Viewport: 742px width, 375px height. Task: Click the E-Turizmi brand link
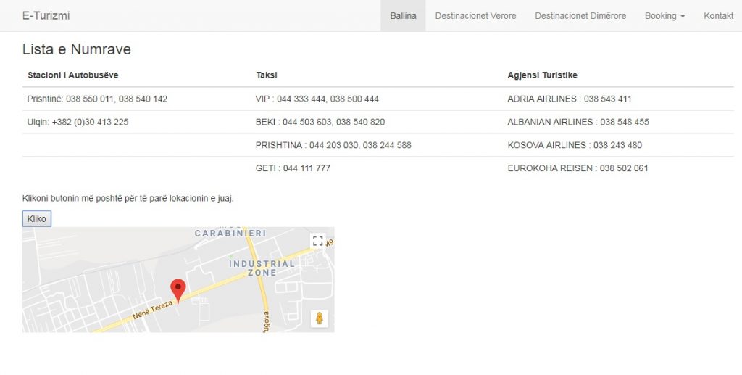46,16
